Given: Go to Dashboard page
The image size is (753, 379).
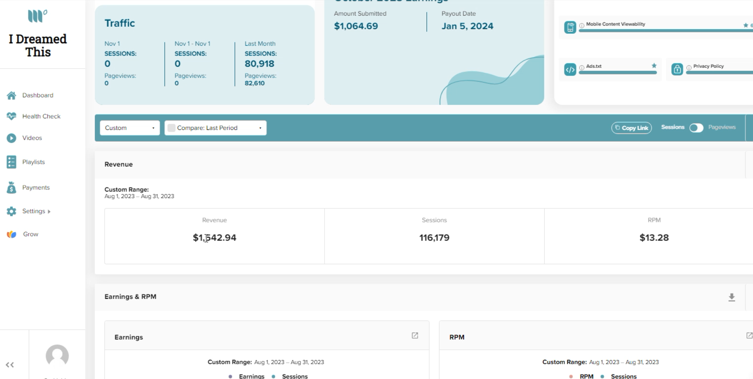Looking at the screenshot, I should click(x=38, y=95).
